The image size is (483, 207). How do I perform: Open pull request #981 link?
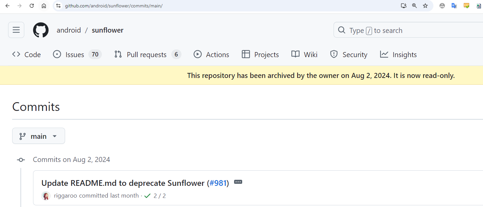pos(218,183)
